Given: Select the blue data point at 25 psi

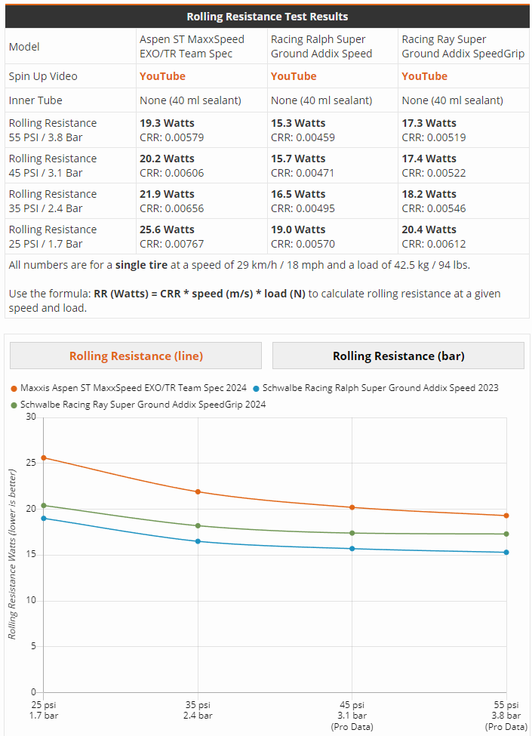Looking at the screenshot, I should (44, 518).
